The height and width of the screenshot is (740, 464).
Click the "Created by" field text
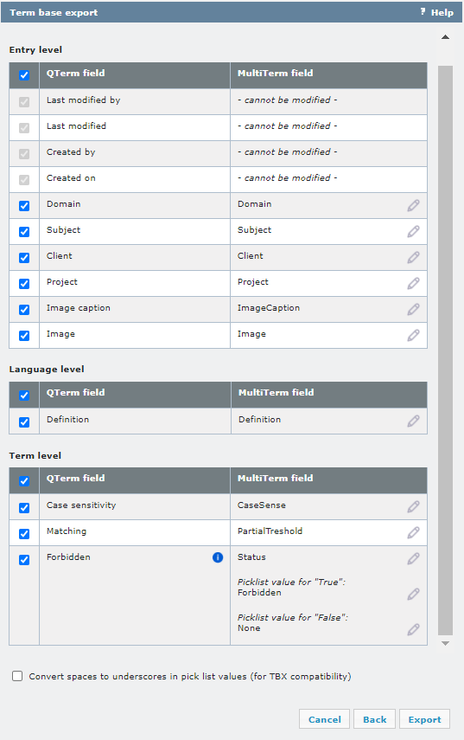[71, 152]
